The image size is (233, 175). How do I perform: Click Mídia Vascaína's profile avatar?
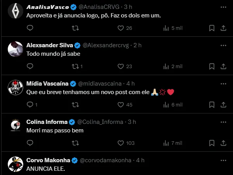click(14, 88)
